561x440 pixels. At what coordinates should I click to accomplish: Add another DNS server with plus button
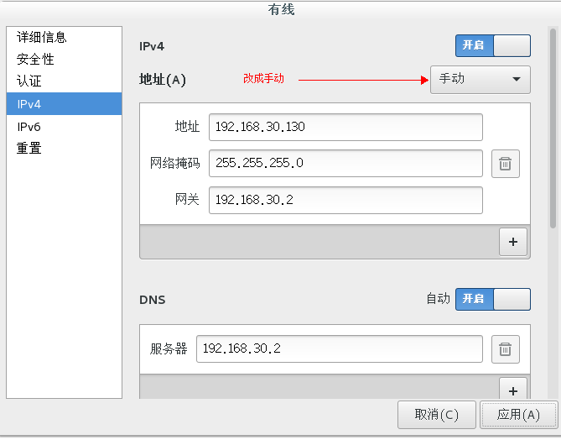tap(513, 389)
